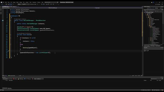The image size is (164, 92).
Task: Click the Save All toolbar icon
Action: [11, 4]
